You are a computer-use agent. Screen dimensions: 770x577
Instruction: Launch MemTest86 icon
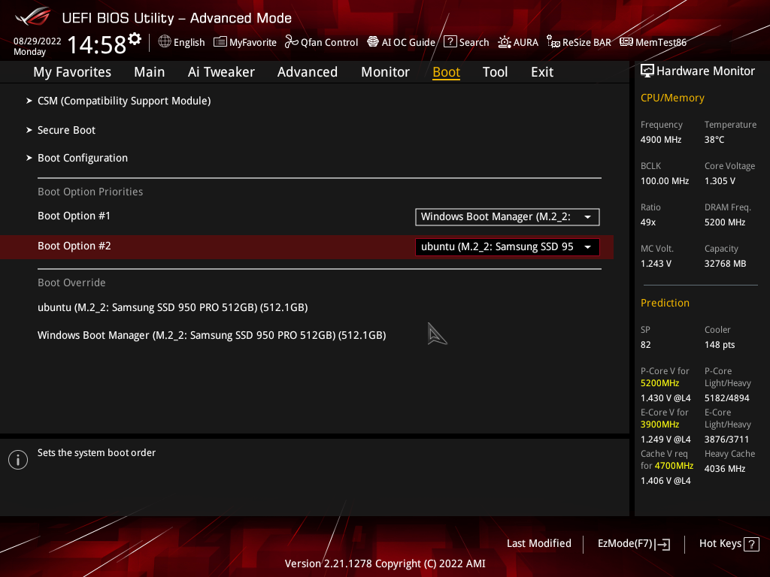tap(626, 42)
